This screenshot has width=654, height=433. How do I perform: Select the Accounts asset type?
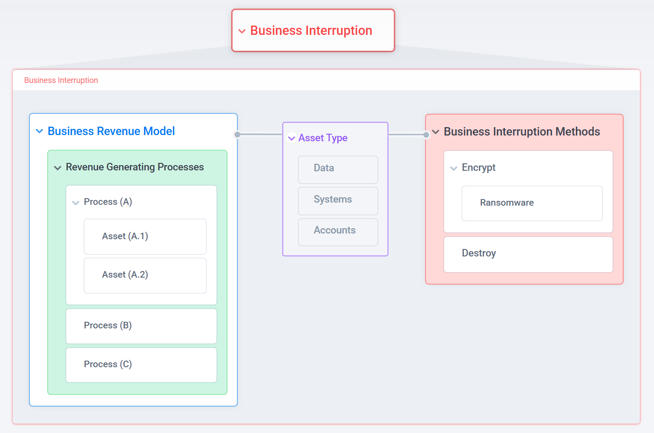coord(338,231)
